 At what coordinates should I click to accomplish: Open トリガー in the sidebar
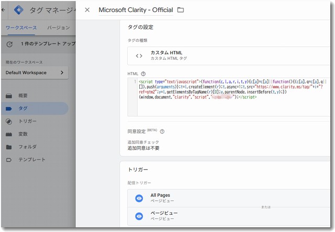tap(35, 121)
